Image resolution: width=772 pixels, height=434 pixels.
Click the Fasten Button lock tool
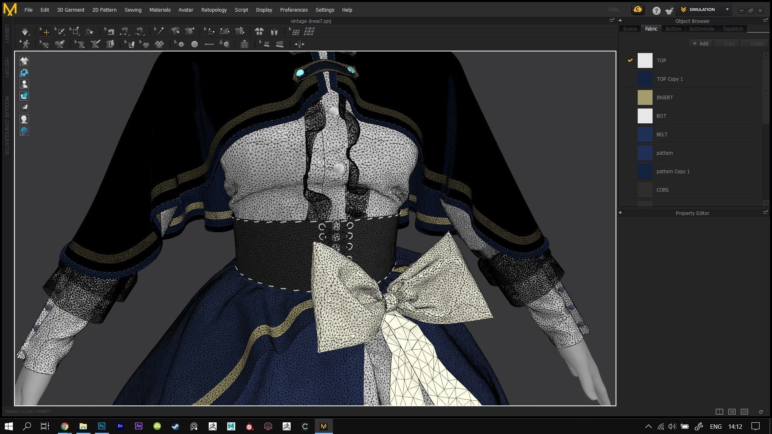pyautogui.click(x=225, y=44)
